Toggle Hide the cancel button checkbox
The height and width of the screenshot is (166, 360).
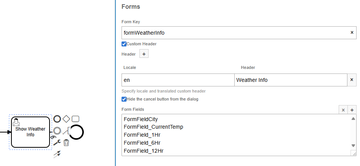point(124,99)
